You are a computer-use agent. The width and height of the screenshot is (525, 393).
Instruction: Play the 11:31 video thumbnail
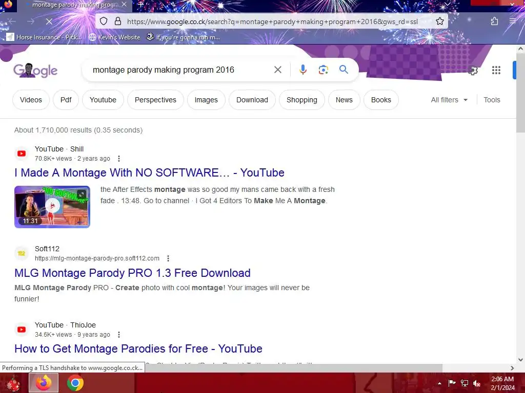point(52,207)
